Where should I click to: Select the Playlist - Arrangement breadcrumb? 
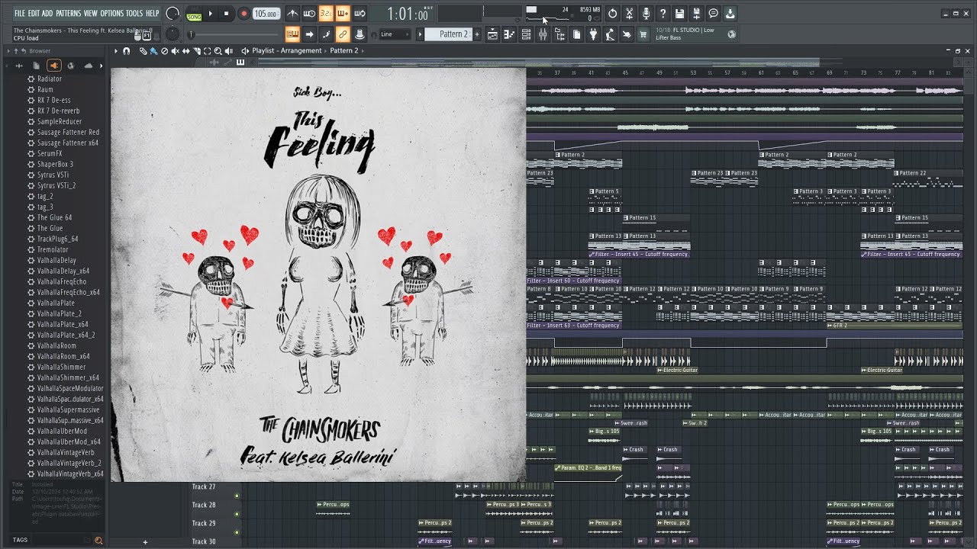pyautogui.click(x=287, y=51)
